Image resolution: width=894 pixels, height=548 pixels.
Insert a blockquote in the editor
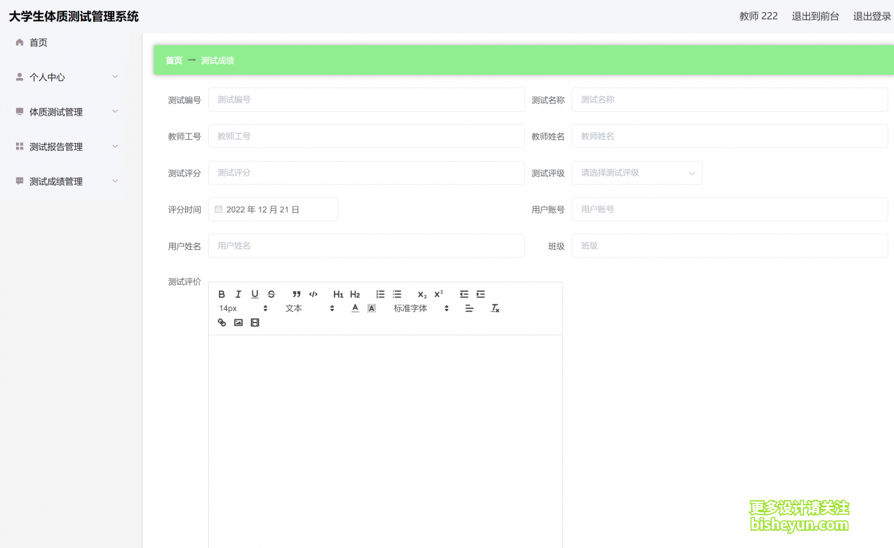(x=296, y=294)
